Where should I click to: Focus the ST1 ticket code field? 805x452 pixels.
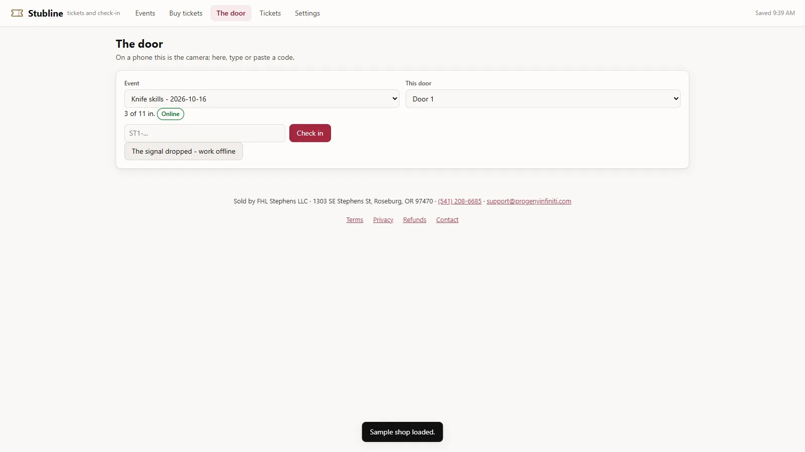pos(205,133)
